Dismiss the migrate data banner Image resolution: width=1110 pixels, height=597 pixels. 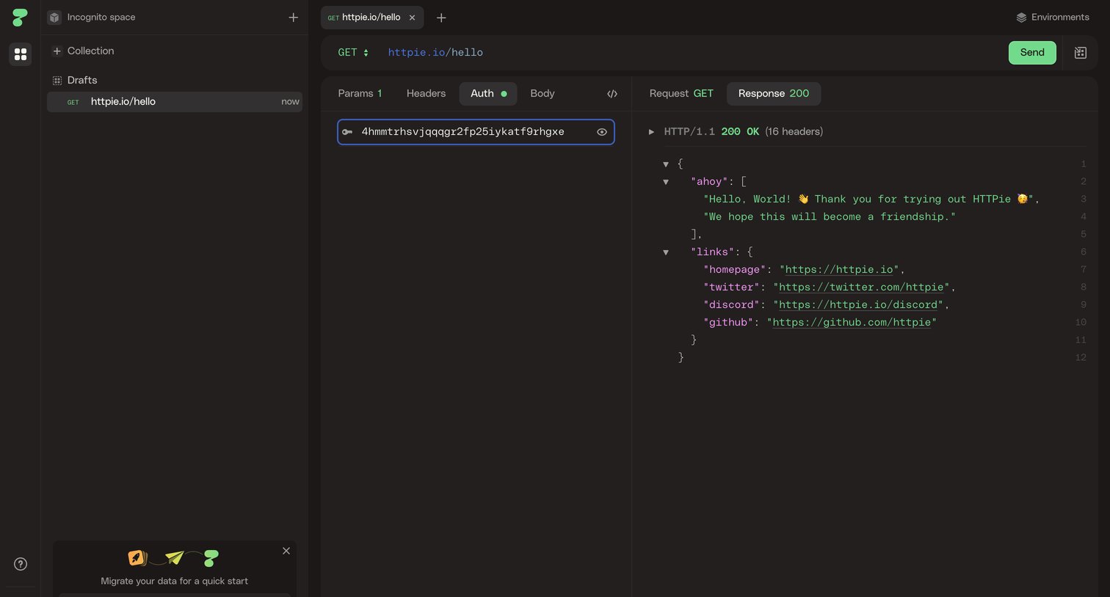click(286, 551)
